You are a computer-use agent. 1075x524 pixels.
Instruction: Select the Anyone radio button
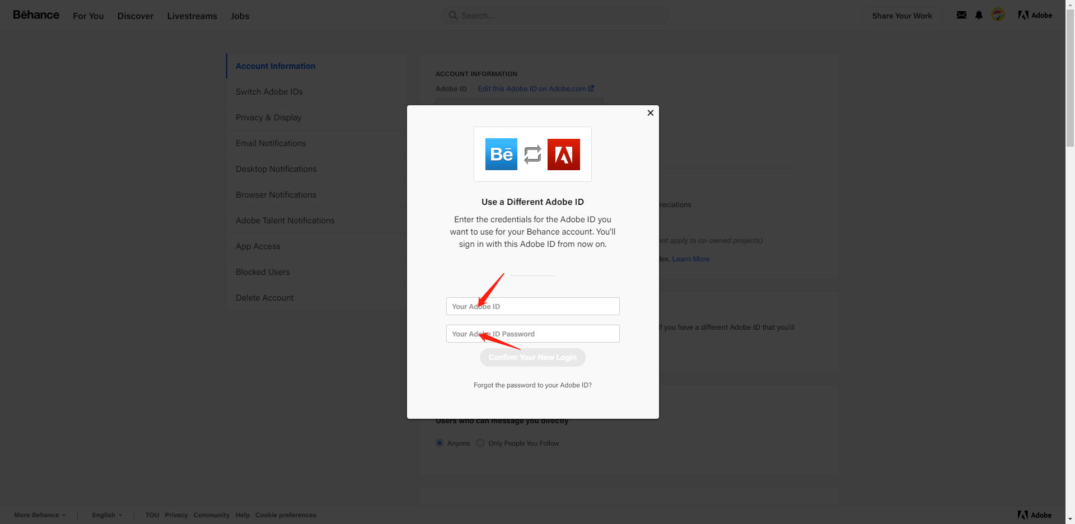click(440, 443)
